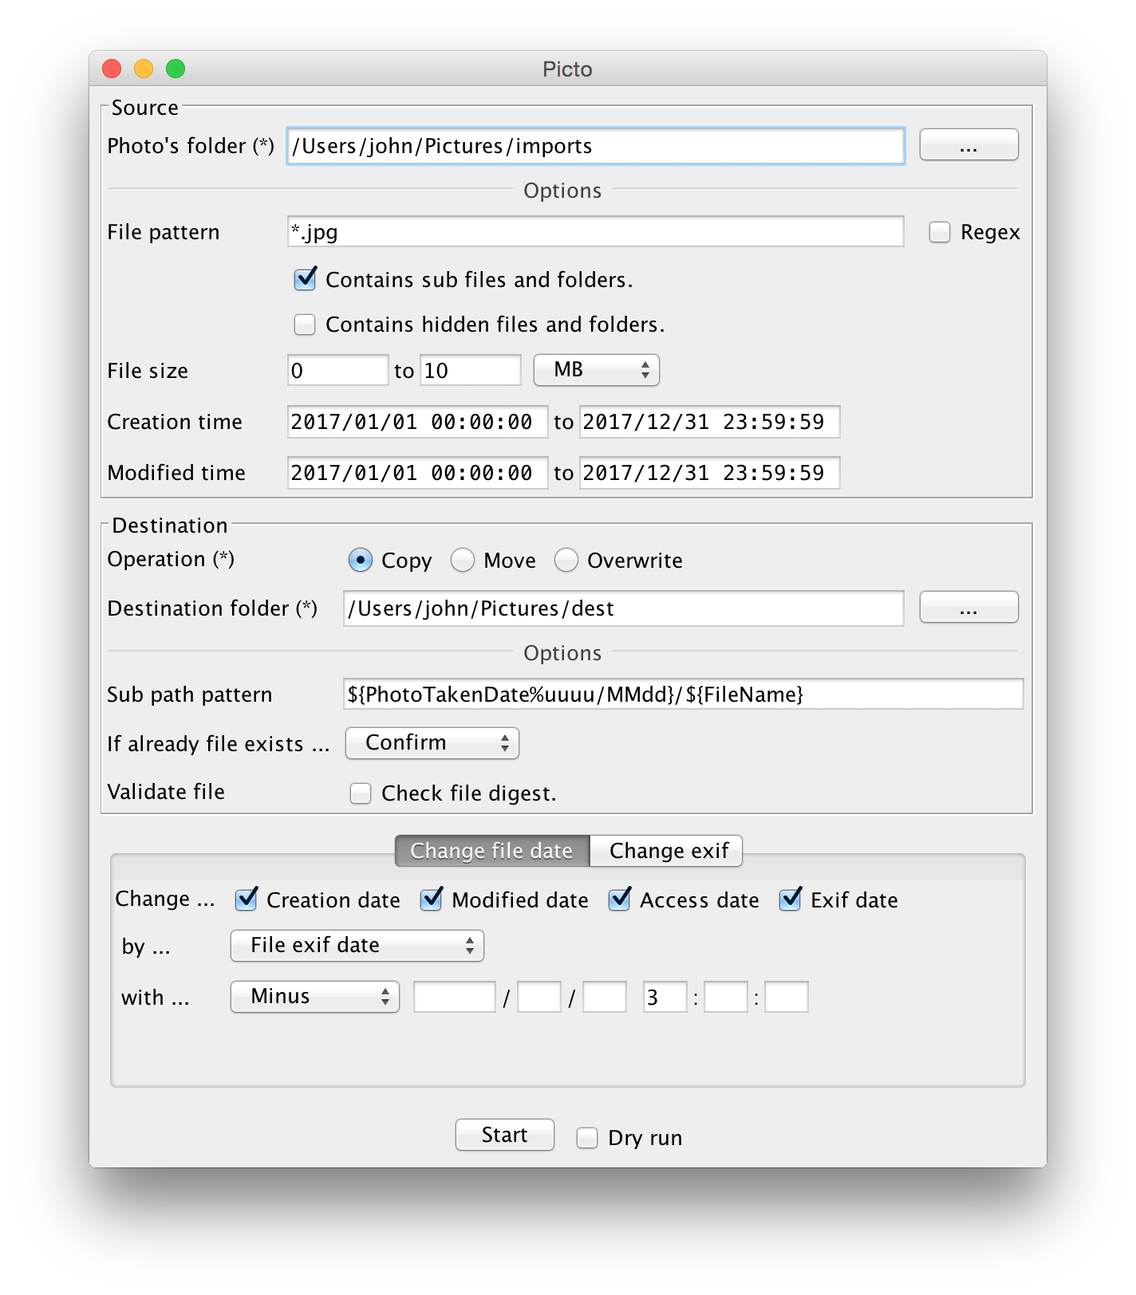Viewport: 1136px width, 1295px height.
Task: Uncheck the Access date checkbox
Action: (619, 899)
